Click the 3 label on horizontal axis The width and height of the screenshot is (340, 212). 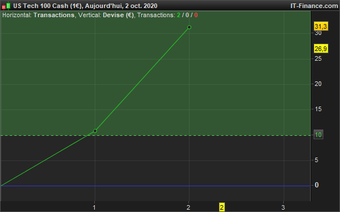pyautogui.click(x=283, y=207)
